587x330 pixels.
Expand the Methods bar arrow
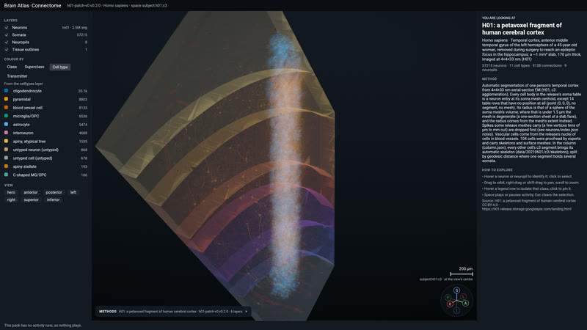[x=246, y=311]
